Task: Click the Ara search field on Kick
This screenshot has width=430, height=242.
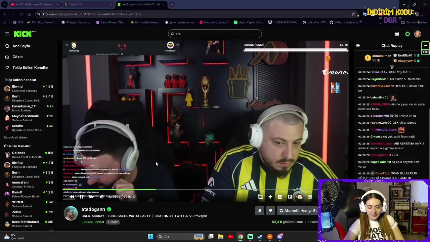Action: click(x=215, y=34)
